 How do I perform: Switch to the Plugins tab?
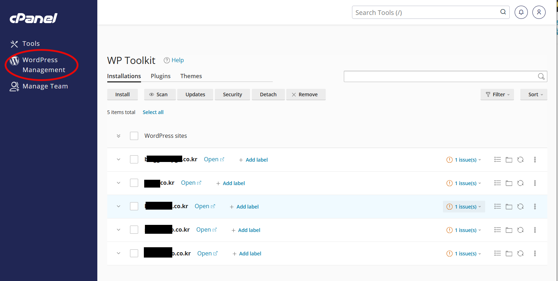(161, 76)
